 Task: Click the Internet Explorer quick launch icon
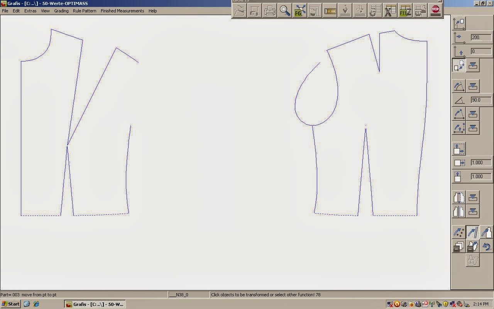click(x=36, y=304)
